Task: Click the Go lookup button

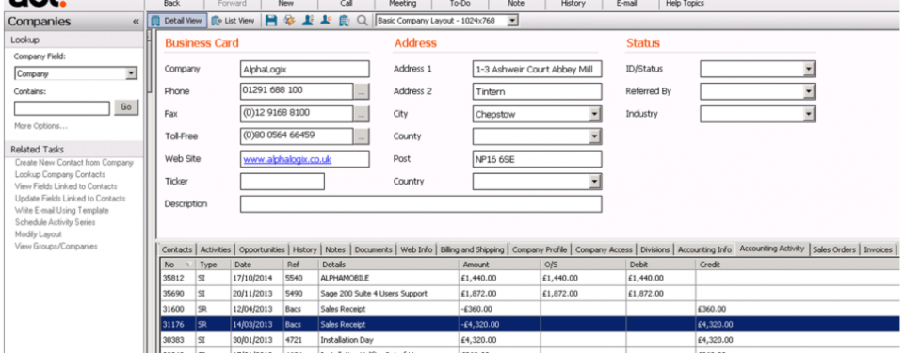Action: pos(125,107)
